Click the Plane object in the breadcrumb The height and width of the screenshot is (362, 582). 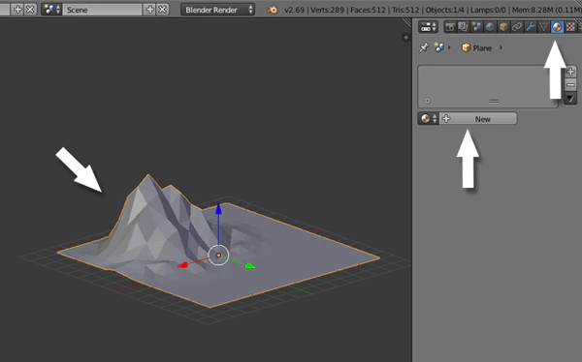tap(476, 47)
